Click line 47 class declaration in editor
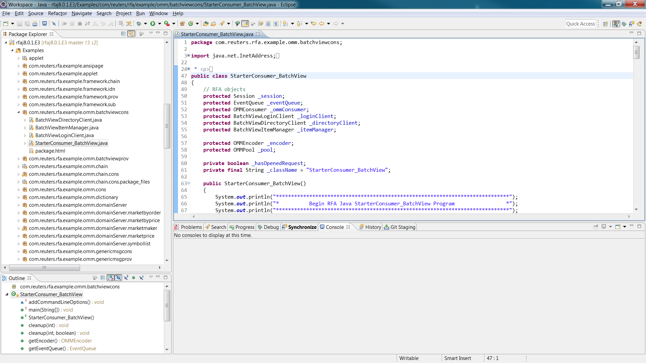Image resolution: width=646 pixels, height=363 pixels. (249, 76)
